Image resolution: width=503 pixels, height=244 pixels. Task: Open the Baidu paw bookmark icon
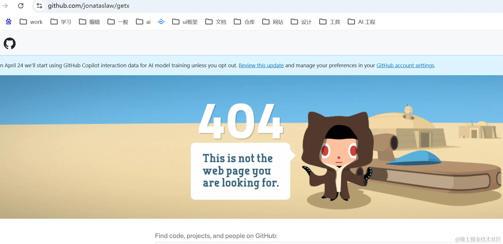[9, 22]
